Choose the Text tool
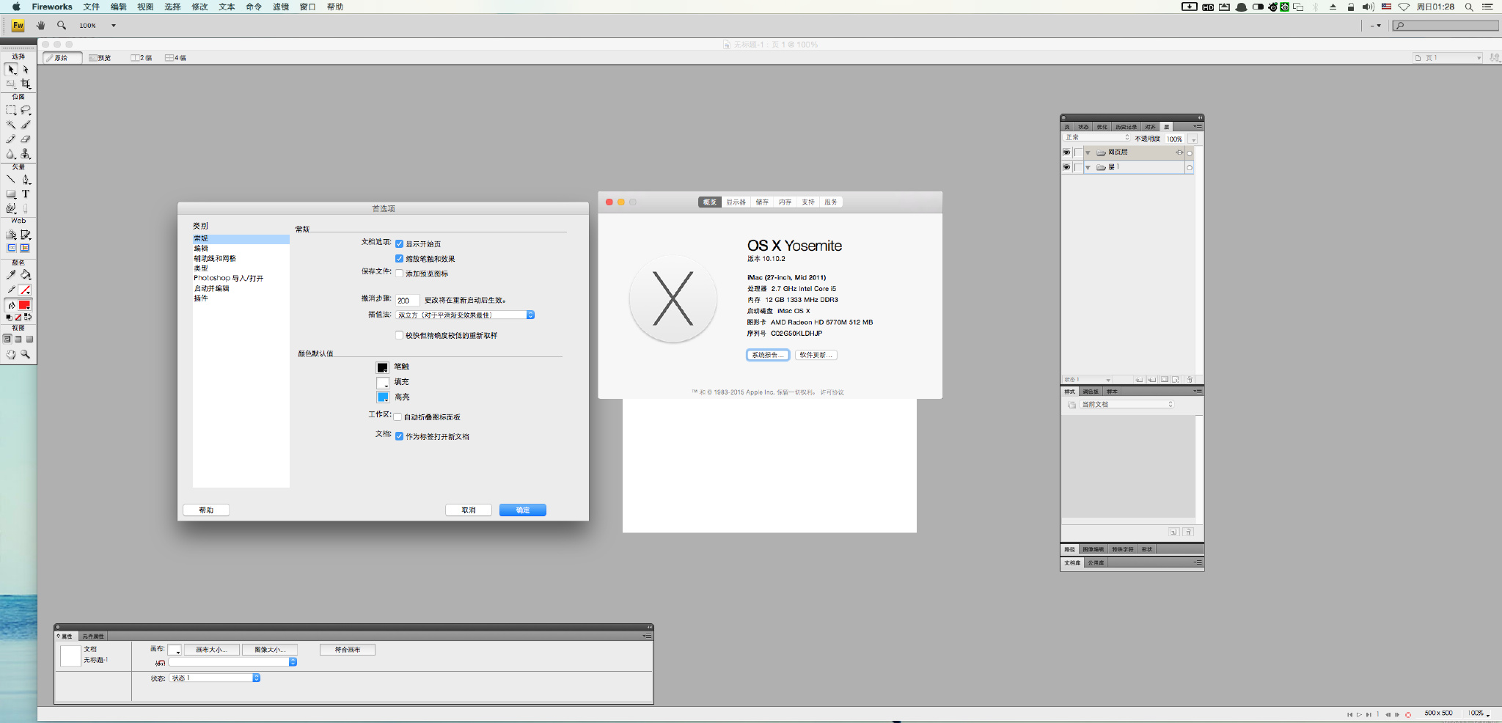 pyautogui.click(x=26, y=194)
